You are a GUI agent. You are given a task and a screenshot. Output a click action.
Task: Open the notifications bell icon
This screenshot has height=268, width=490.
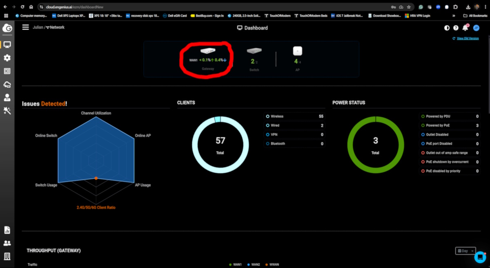[x=465, y=28]
